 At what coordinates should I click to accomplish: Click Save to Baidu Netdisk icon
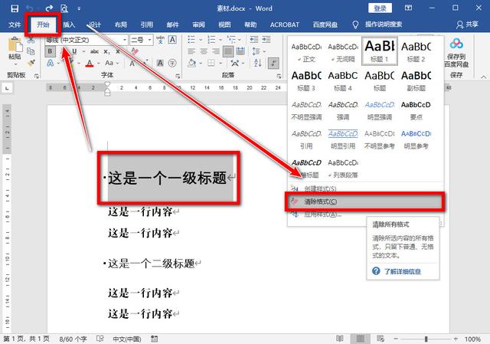[456, 48]
